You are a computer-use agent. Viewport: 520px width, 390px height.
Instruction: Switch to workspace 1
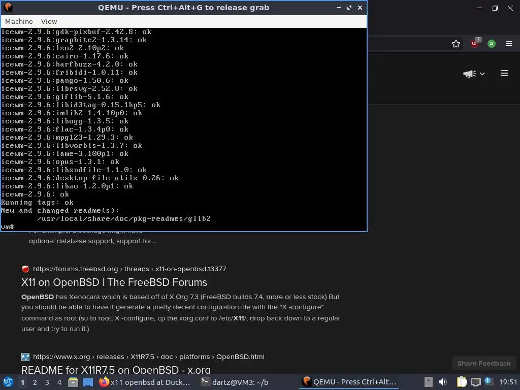click(x=22, y=382)
